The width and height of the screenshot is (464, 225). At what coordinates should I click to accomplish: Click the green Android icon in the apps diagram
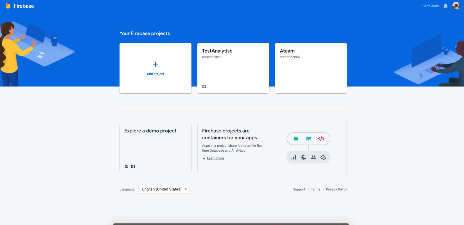tap(296, 139)
